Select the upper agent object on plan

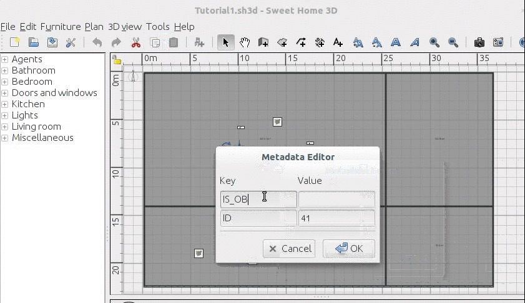(x=277, y=122)
